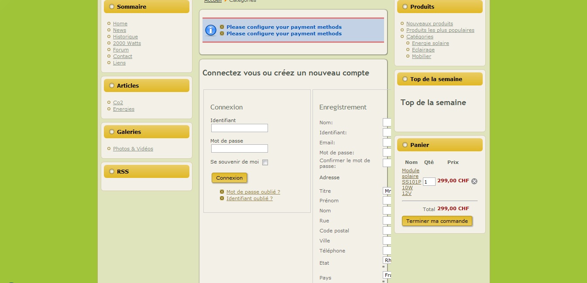Screen dimensions: 587x283
Task: Click the Sommaire panel header
Action: coord(147,7)
